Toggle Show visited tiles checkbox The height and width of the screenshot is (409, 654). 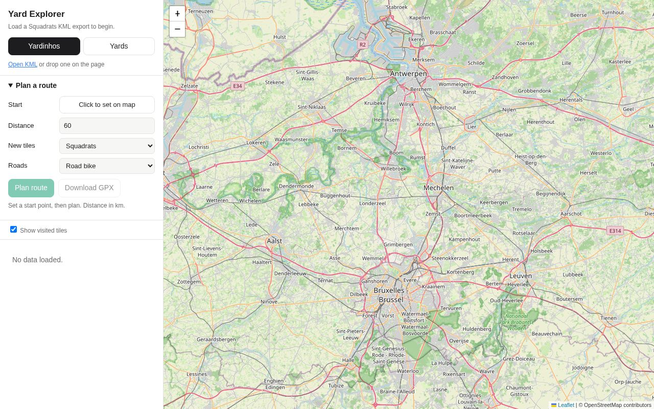point(13,230)
